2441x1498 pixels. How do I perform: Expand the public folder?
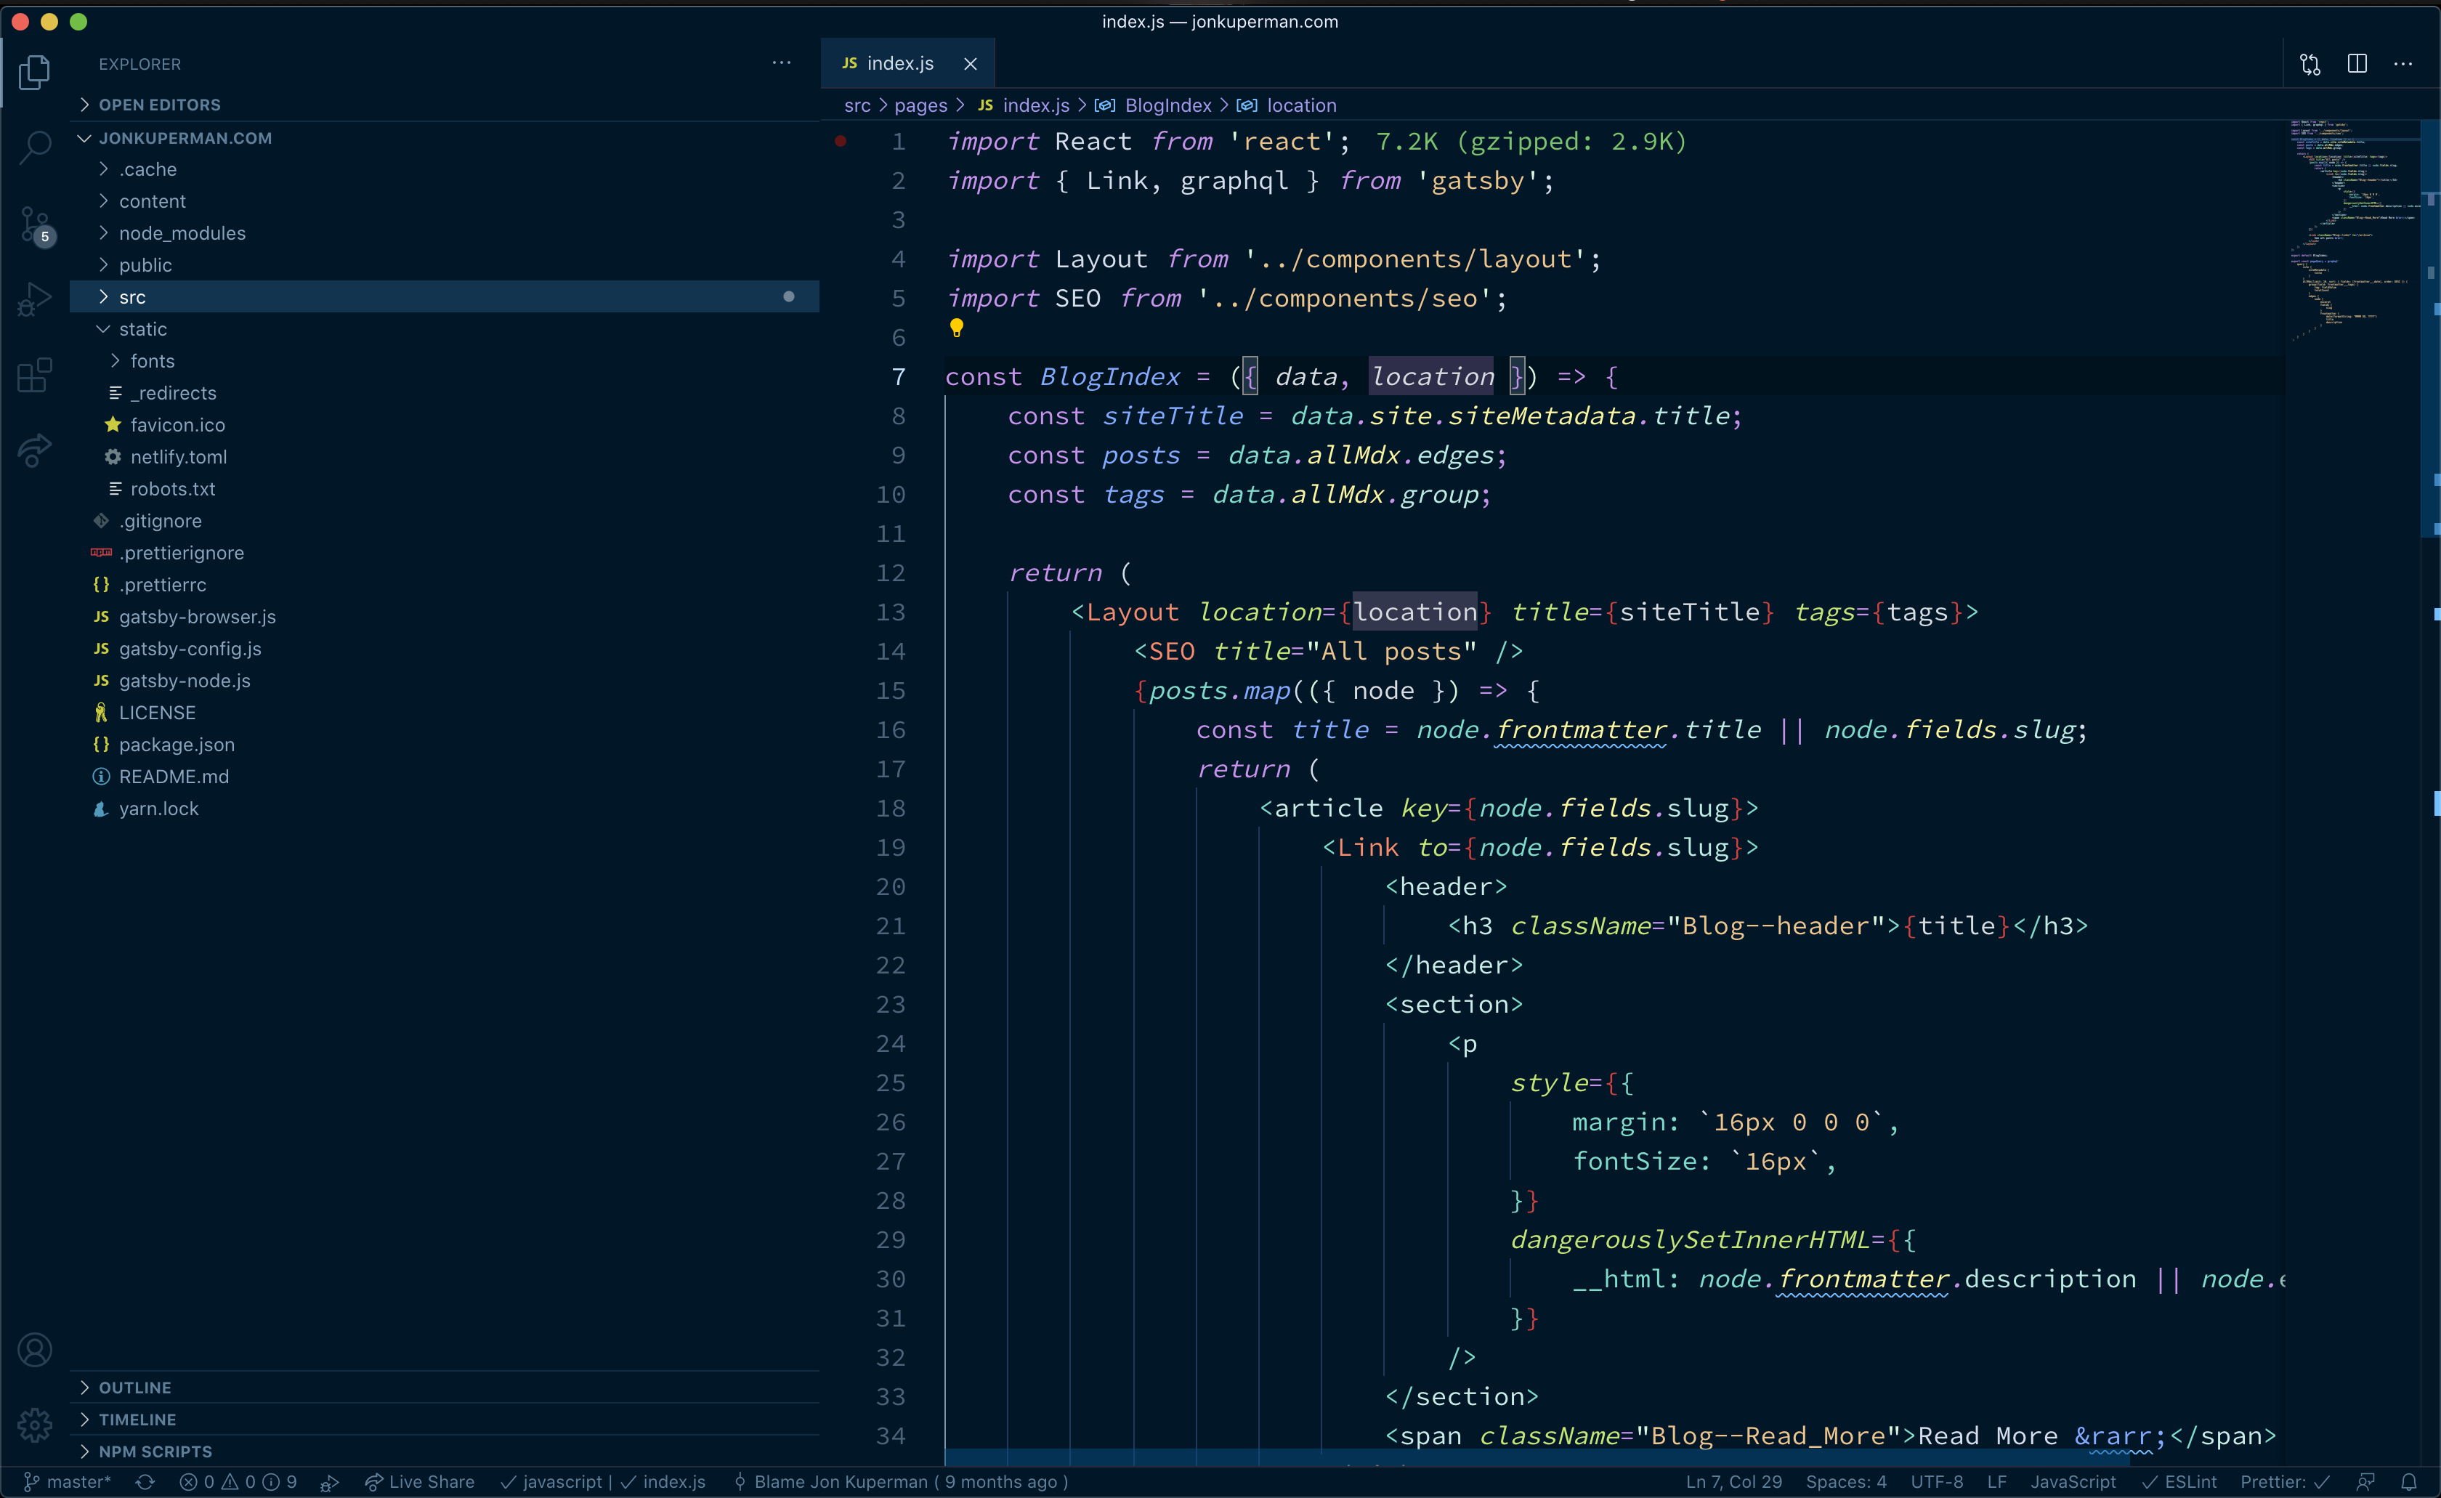444,264
